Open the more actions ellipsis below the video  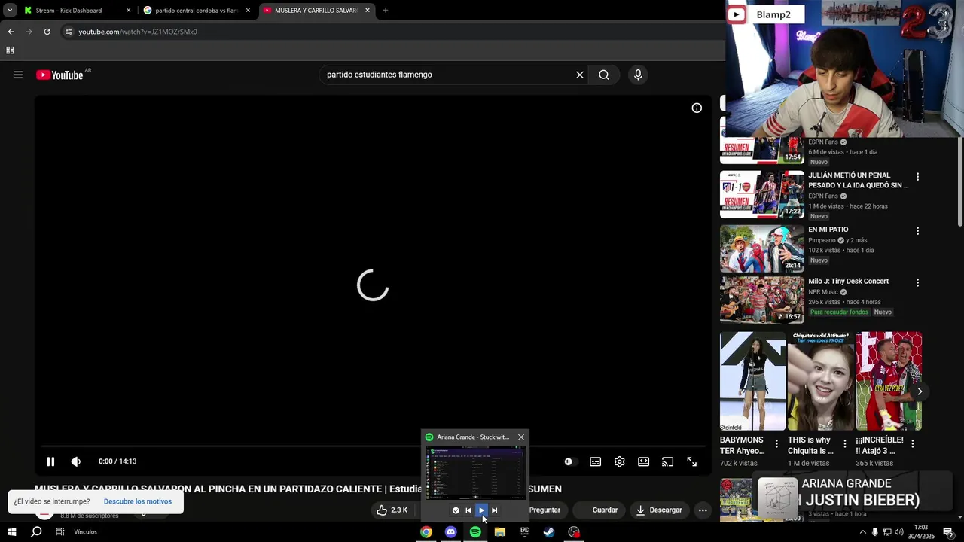coord(703,510)
